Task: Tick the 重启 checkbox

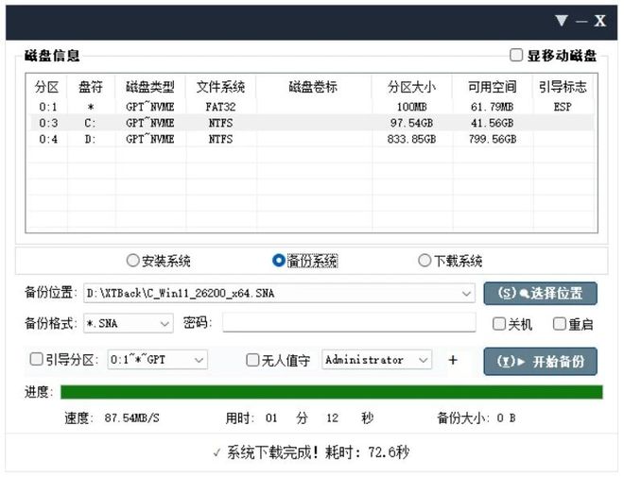Action: [x=559, y=324]
